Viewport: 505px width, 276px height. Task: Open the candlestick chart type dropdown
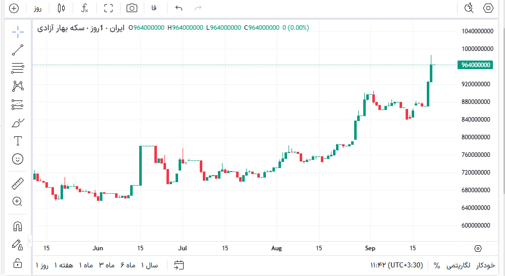tap(62, 8)
